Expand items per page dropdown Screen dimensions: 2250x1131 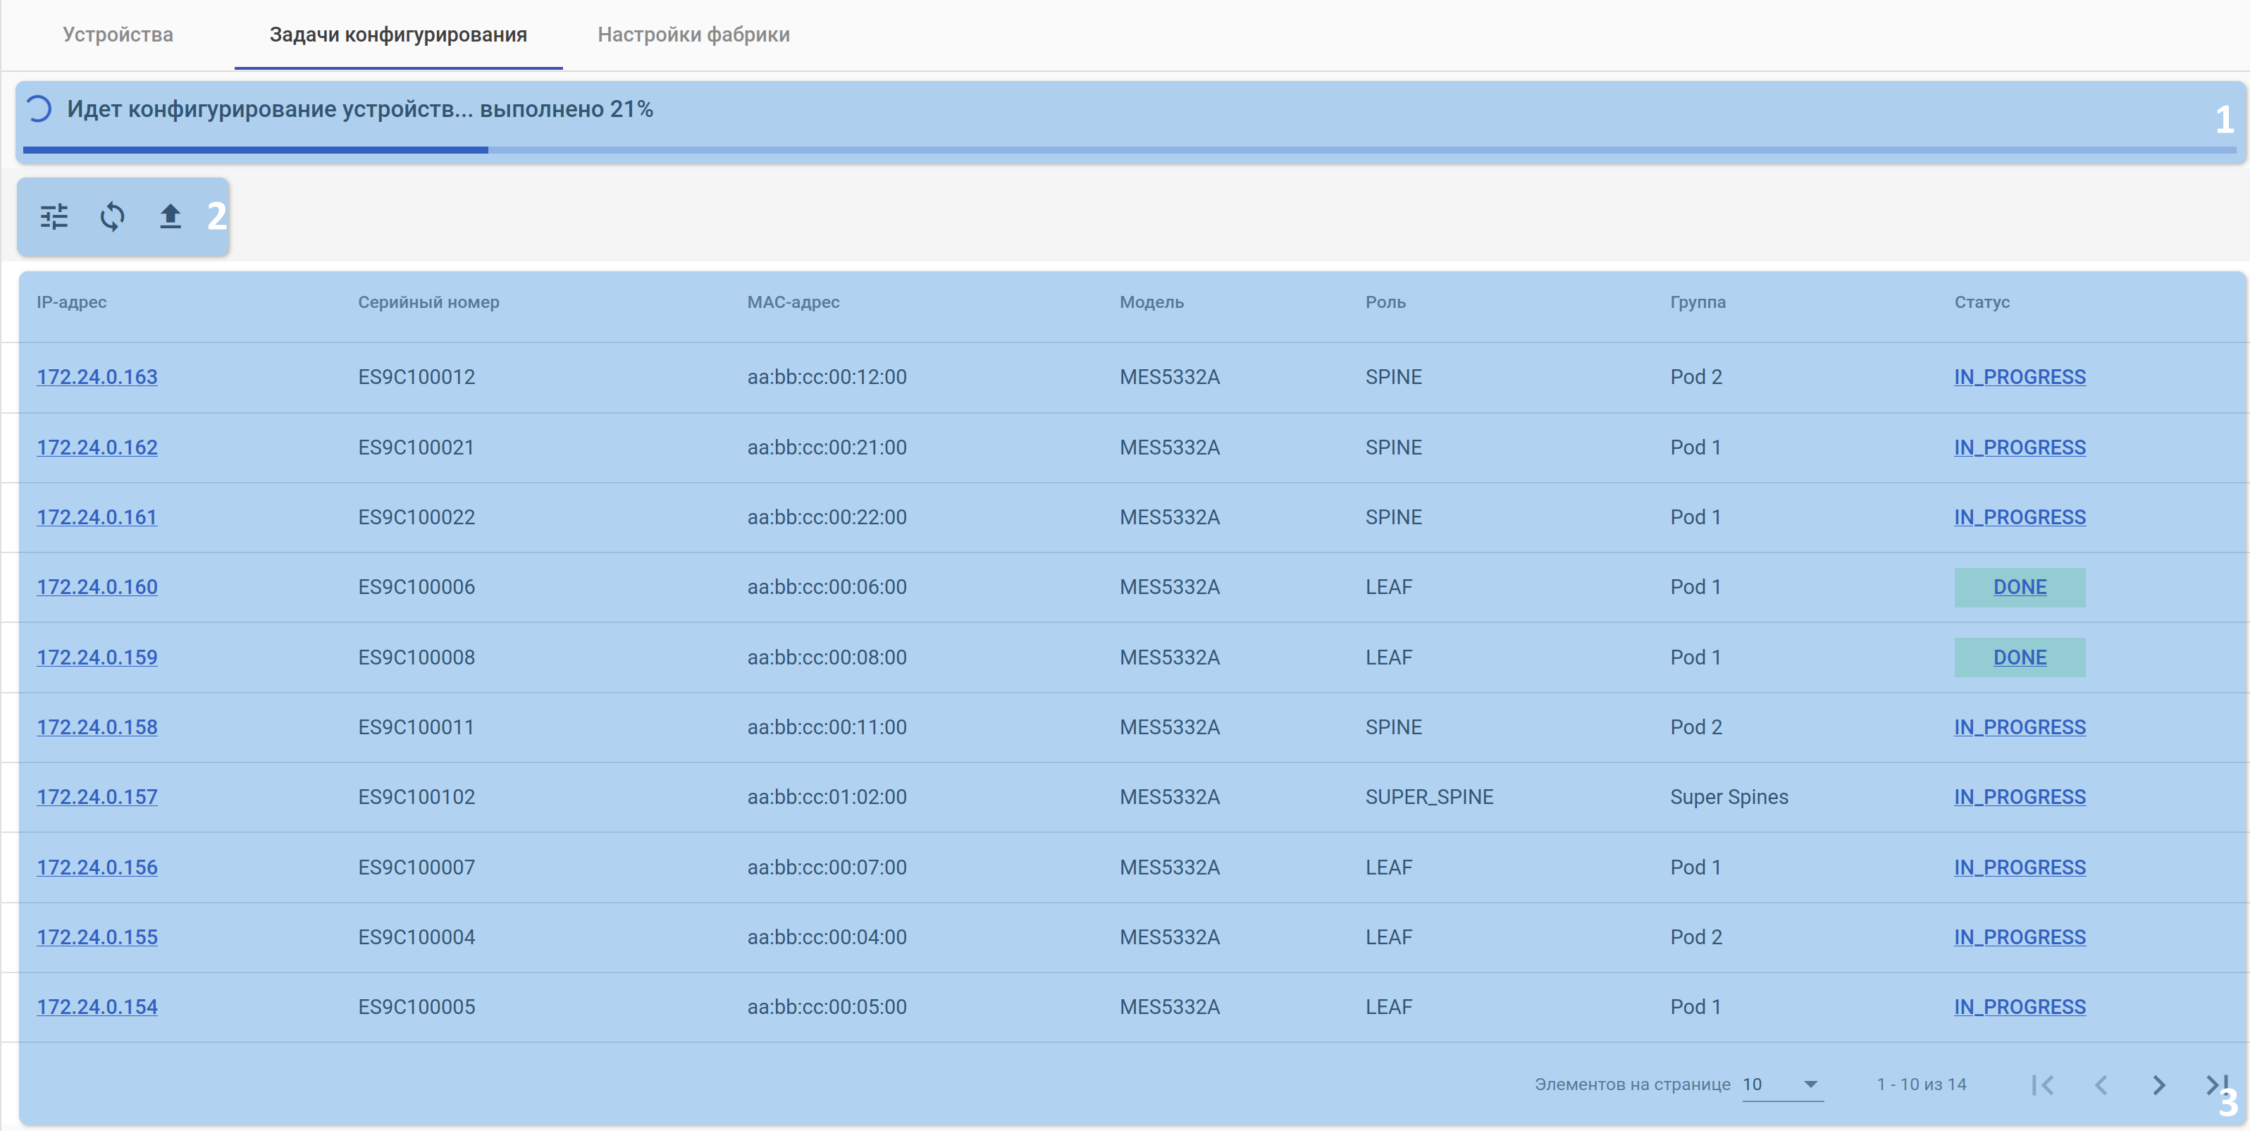[1810, 1084]
